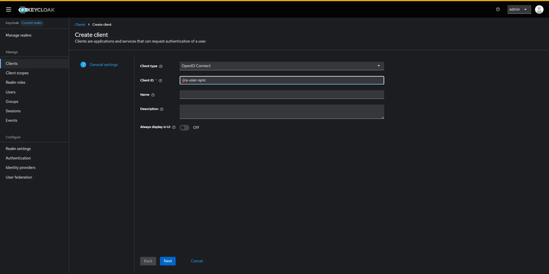The width and height of the screenshot is (549, 274).
Task: Open the Client type OpenID Connect dropdown
Action: (282, 66)
